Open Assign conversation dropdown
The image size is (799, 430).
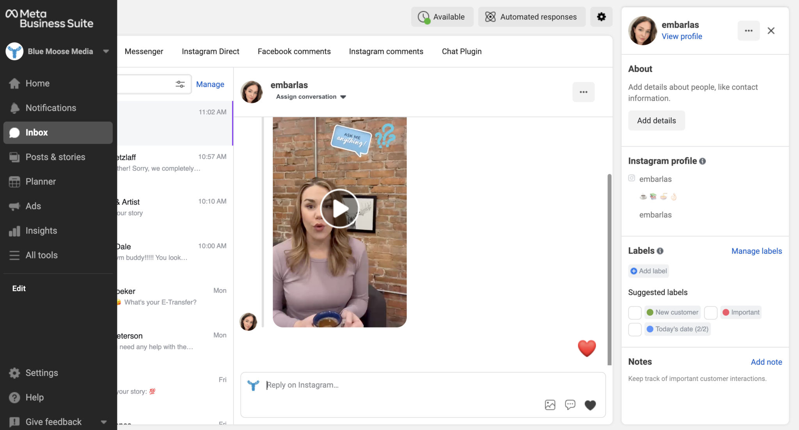pos(311,97)
